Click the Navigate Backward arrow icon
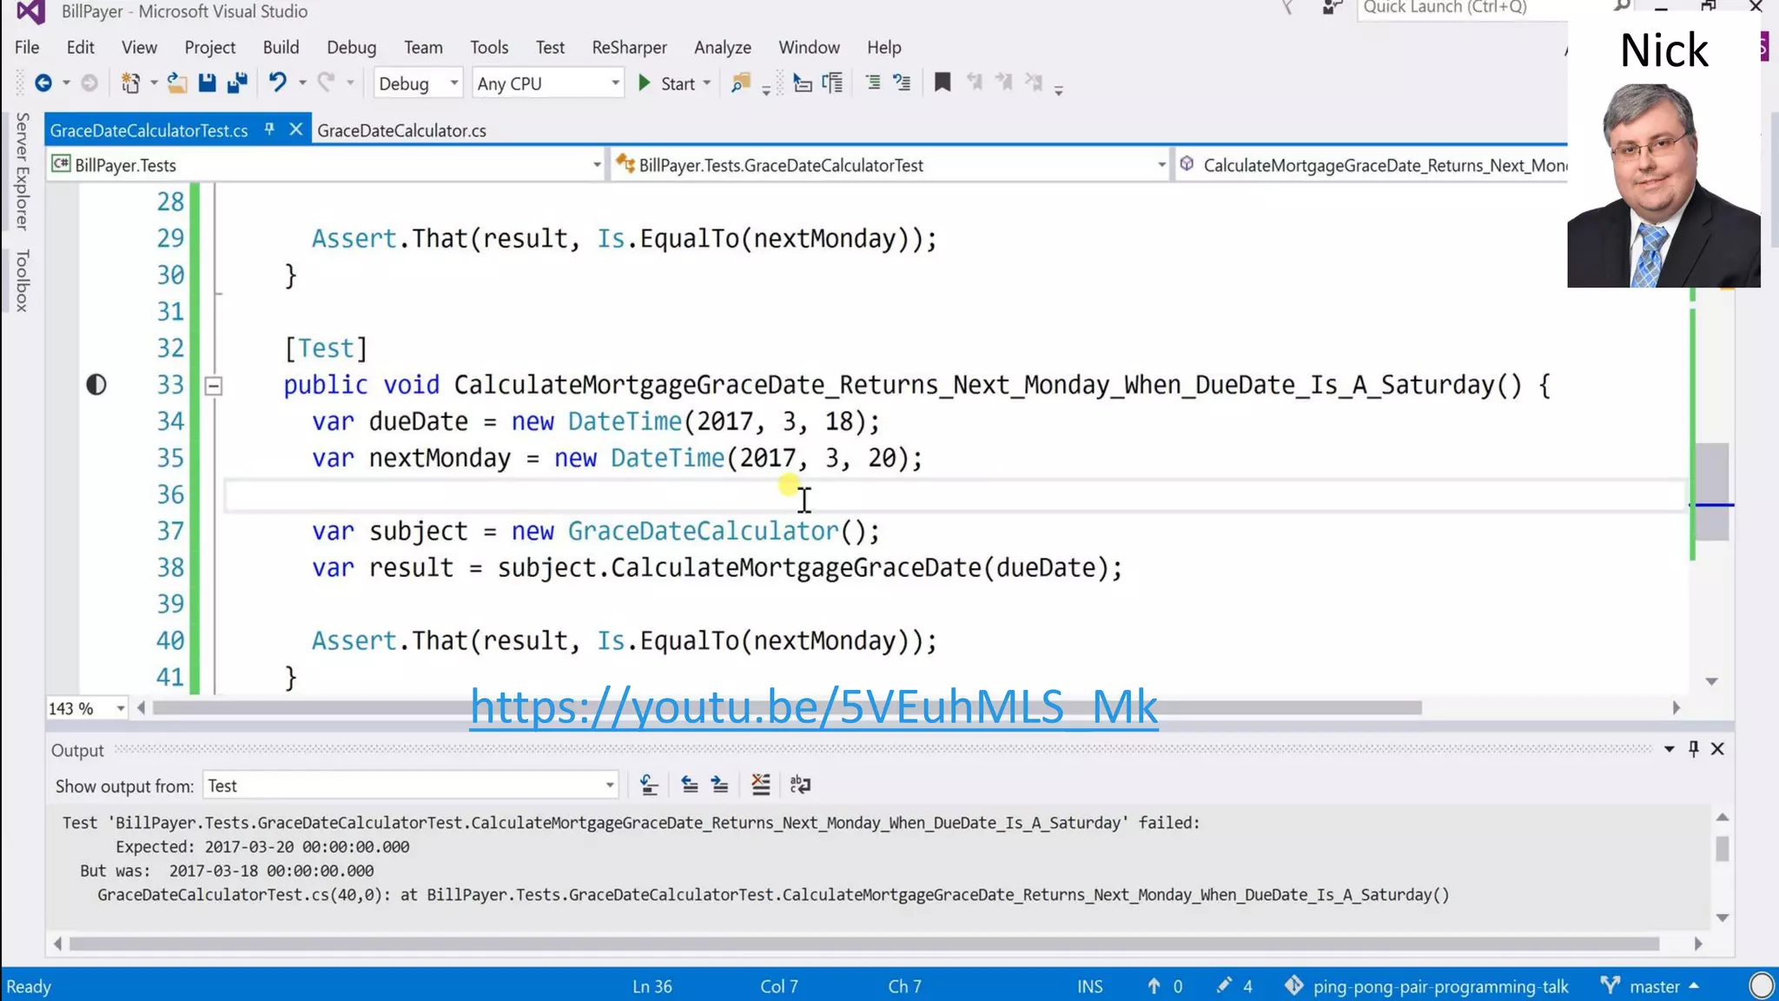Screen dimensions: 1779x1001 43,83
